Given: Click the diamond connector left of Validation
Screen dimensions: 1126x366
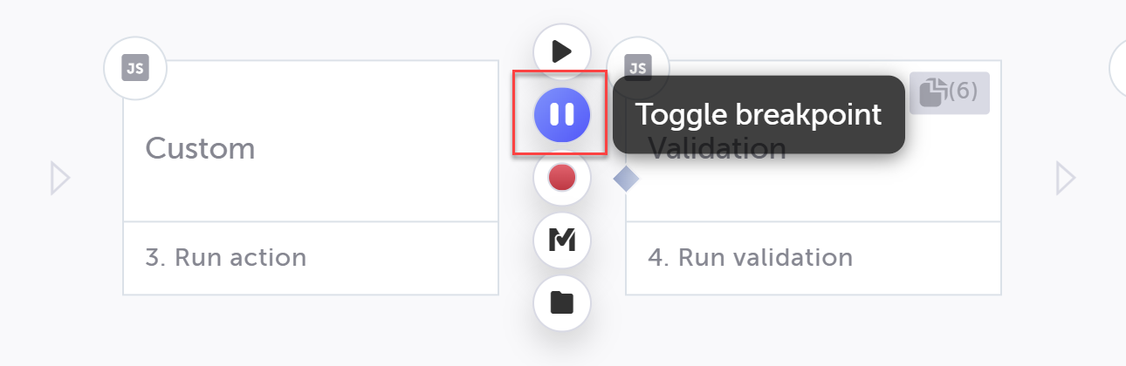Looking at the screenshot, I should pos(626,178).
